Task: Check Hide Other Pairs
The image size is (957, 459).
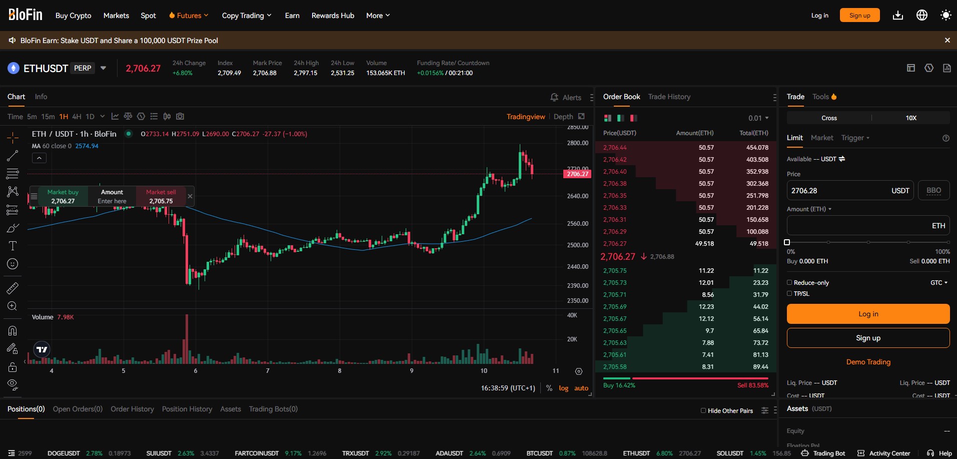Action: tap(703, 410)
